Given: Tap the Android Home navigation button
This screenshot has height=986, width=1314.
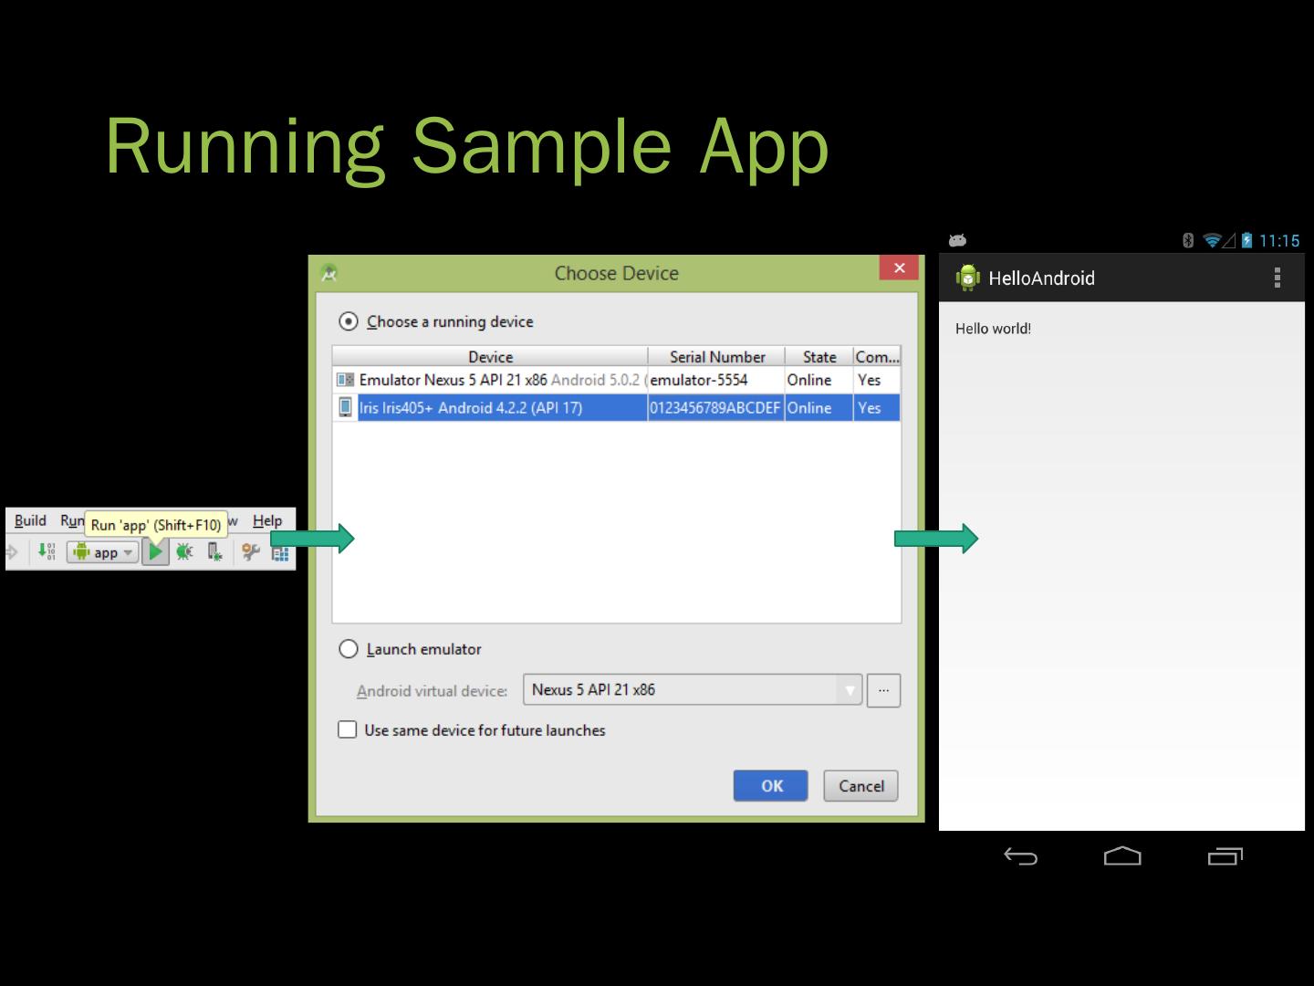Looking at the screenshot, I should coord(1122,856).
